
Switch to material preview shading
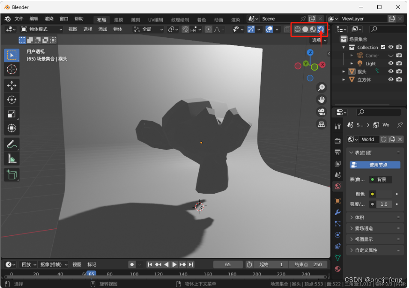[x=313, y=29]
